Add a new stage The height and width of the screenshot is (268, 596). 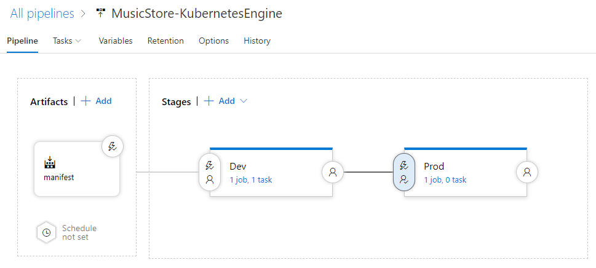220,101
